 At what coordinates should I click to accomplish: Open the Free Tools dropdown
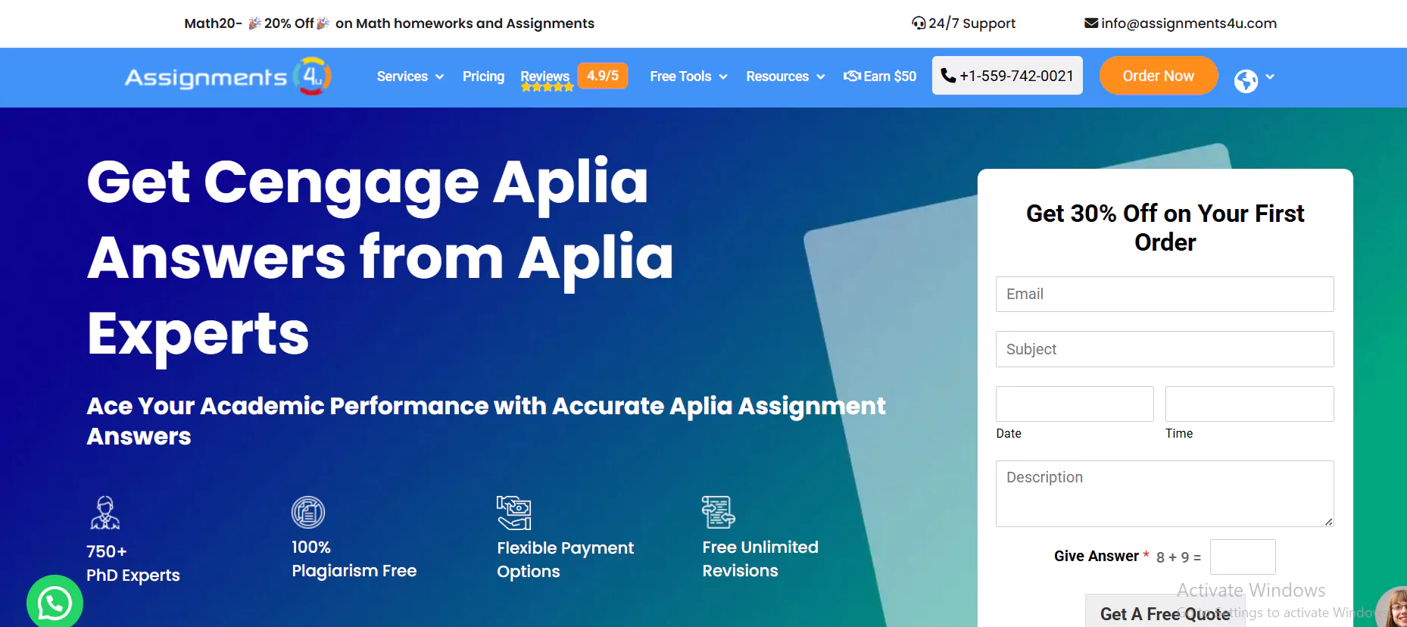point(688,76)
